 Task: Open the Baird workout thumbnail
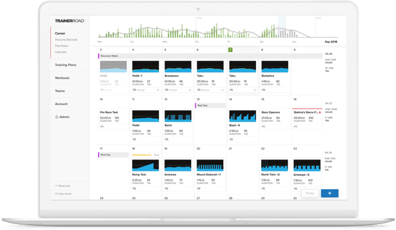[x=178, y=116]
